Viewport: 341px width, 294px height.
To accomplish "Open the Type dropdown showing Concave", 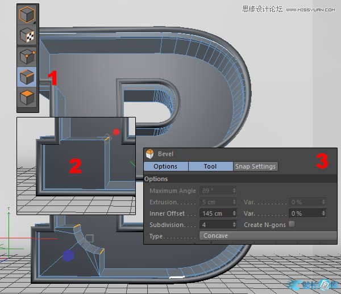I will pos(263,236).
